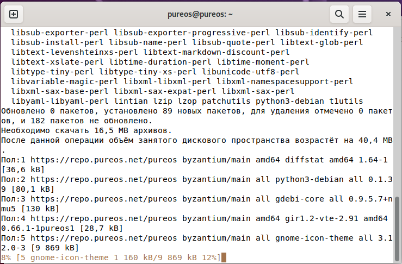Click libsub-exporter-perl on the first line
The height and width of the screenshot is (264, 402).
pos(60,33)
